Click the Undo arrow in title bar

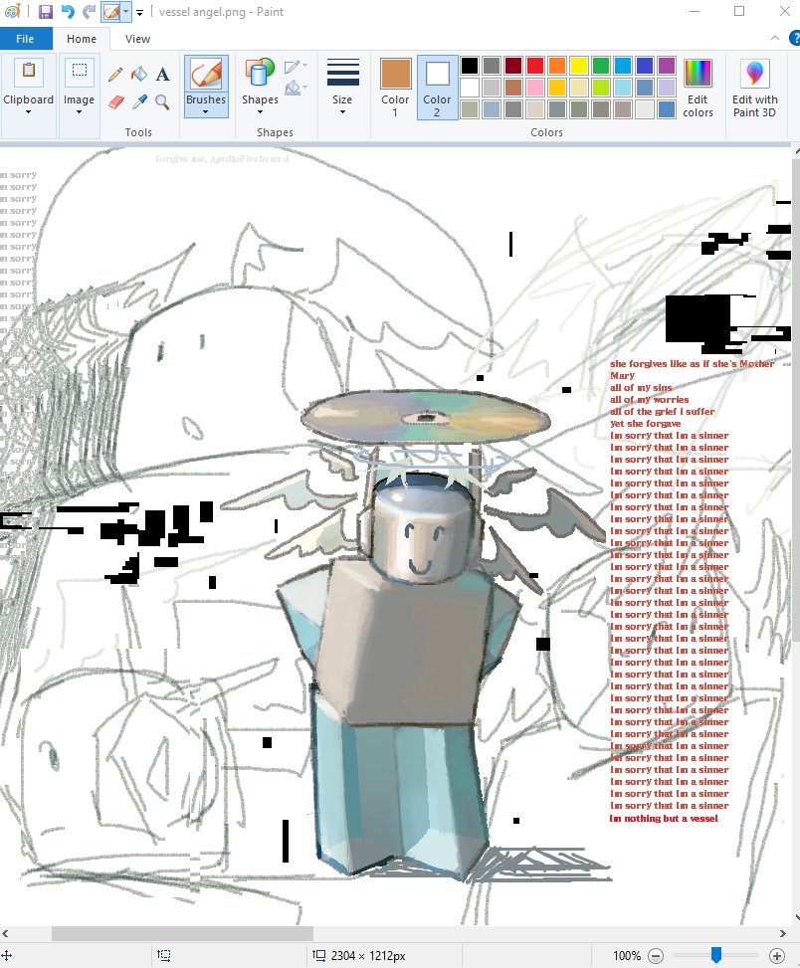click(68, 12)
